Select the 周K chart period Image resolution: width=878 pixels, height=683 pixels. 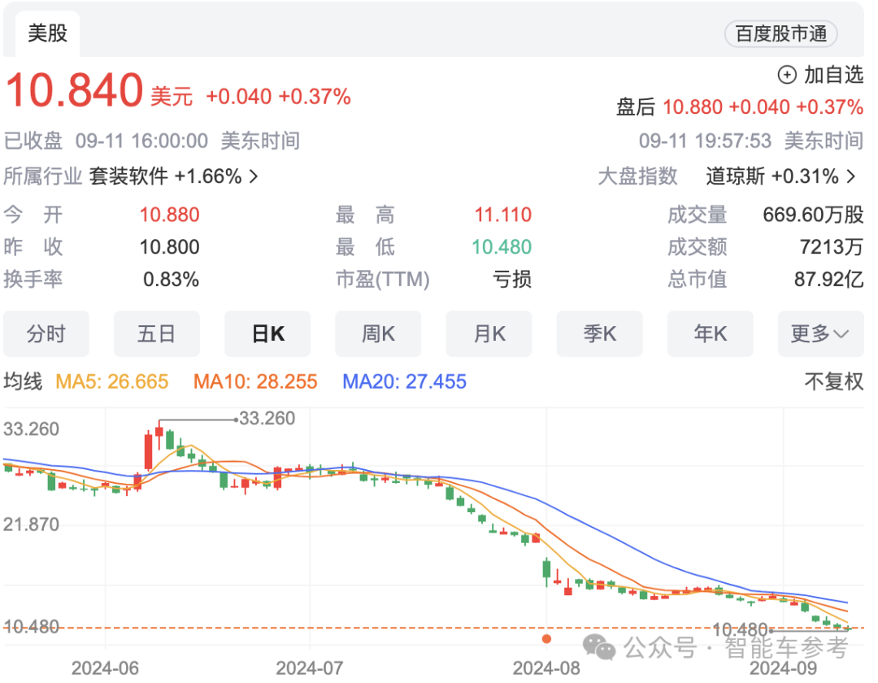[x=378, y=333]
